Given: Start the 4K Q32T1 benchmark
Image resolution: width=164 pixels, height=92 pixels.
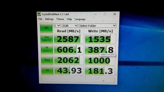Looking at the screenshot, I should [47, 49].
